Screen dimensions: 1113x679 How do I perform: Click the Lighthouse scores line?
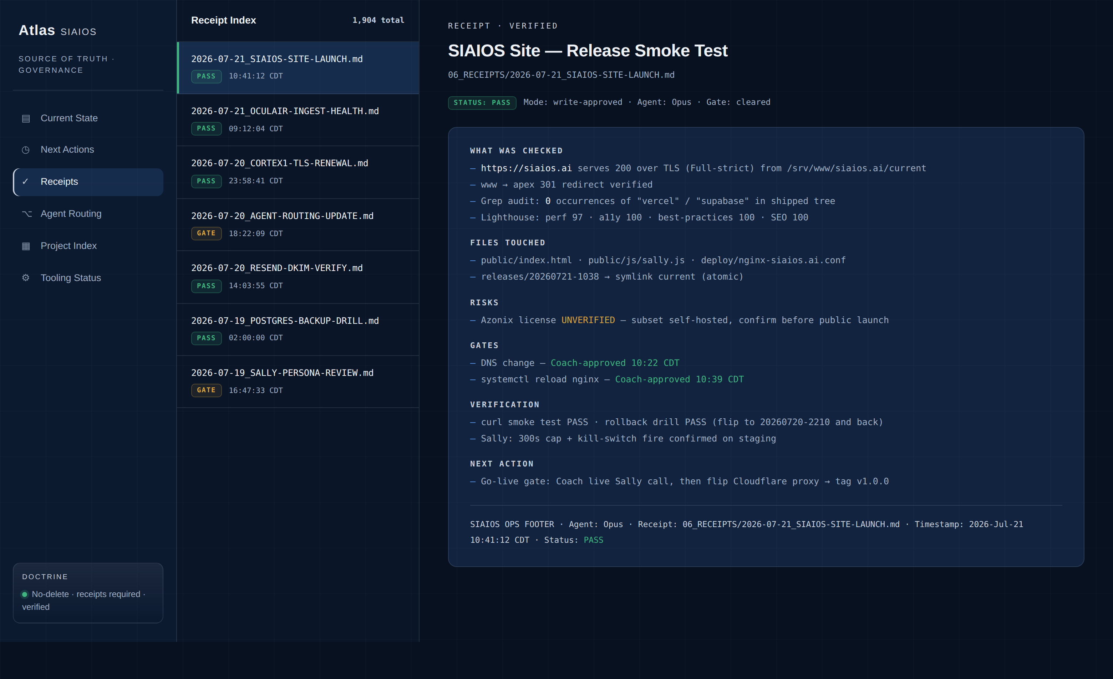point(639,218)
